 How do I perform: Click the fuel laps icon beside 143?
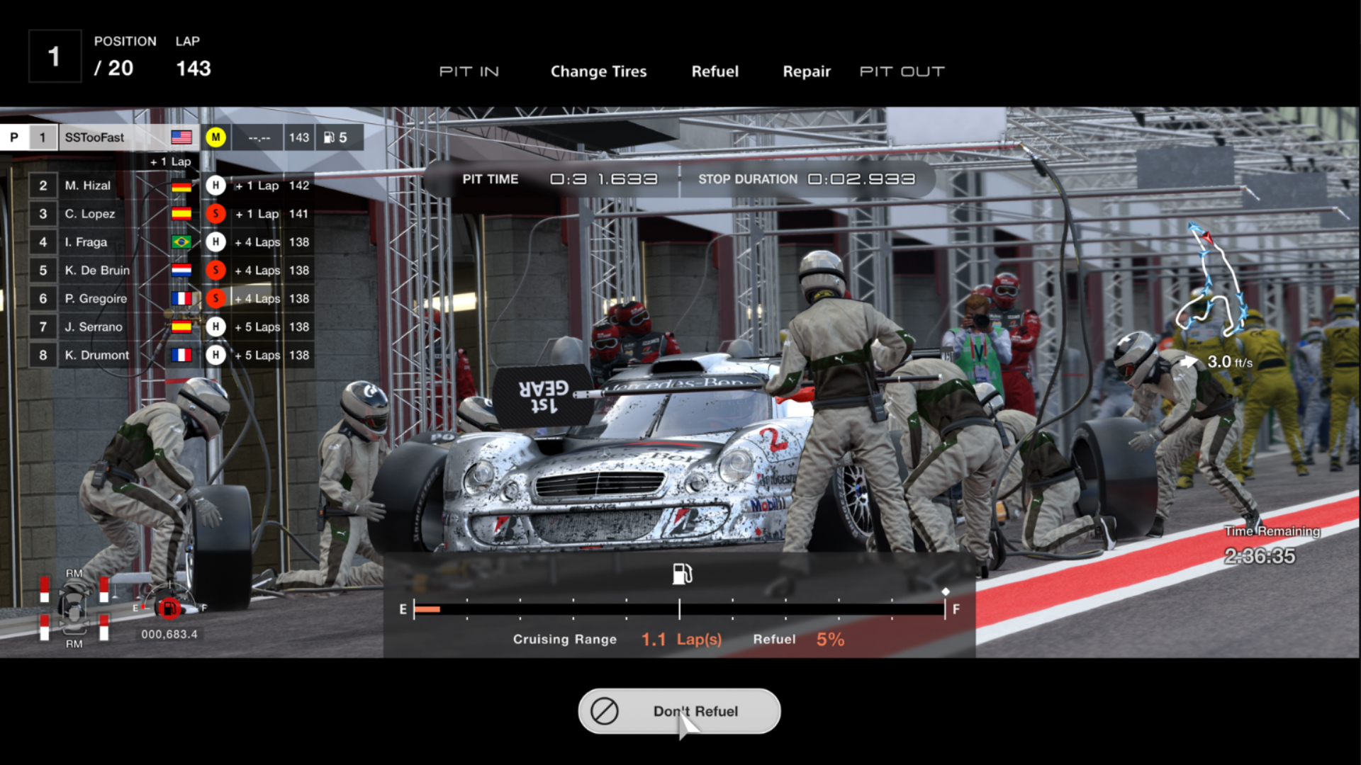[330, 137]
